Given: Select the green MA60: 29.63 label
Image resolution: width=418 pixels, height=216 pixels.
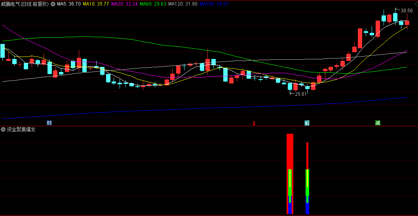Looking at the screenshot, I should 153,4.
